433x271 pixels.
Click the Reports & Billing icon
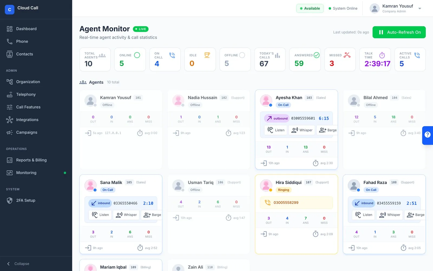click(x=10, y=160)
